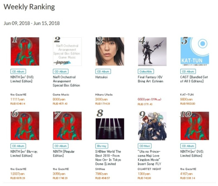Screen dimensions: 218x186
Task: Click the Collectible tag under rank 4
Action: click(146, 71)
